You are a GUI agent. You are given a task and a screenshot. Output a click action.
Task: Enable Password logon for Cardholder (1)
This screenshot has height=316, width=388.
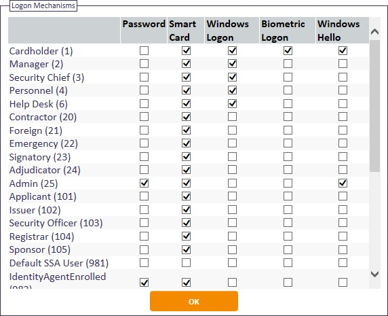144,50
